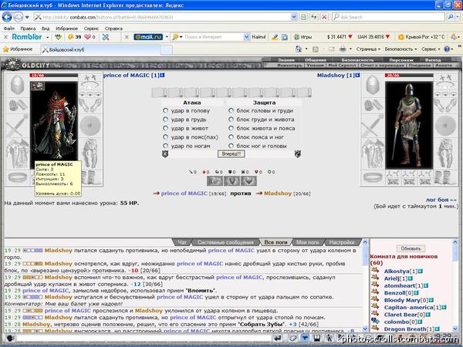Screen dimensions: 463x347
Task: Open the search provider dropdown arrow
Action: point(458,17)
